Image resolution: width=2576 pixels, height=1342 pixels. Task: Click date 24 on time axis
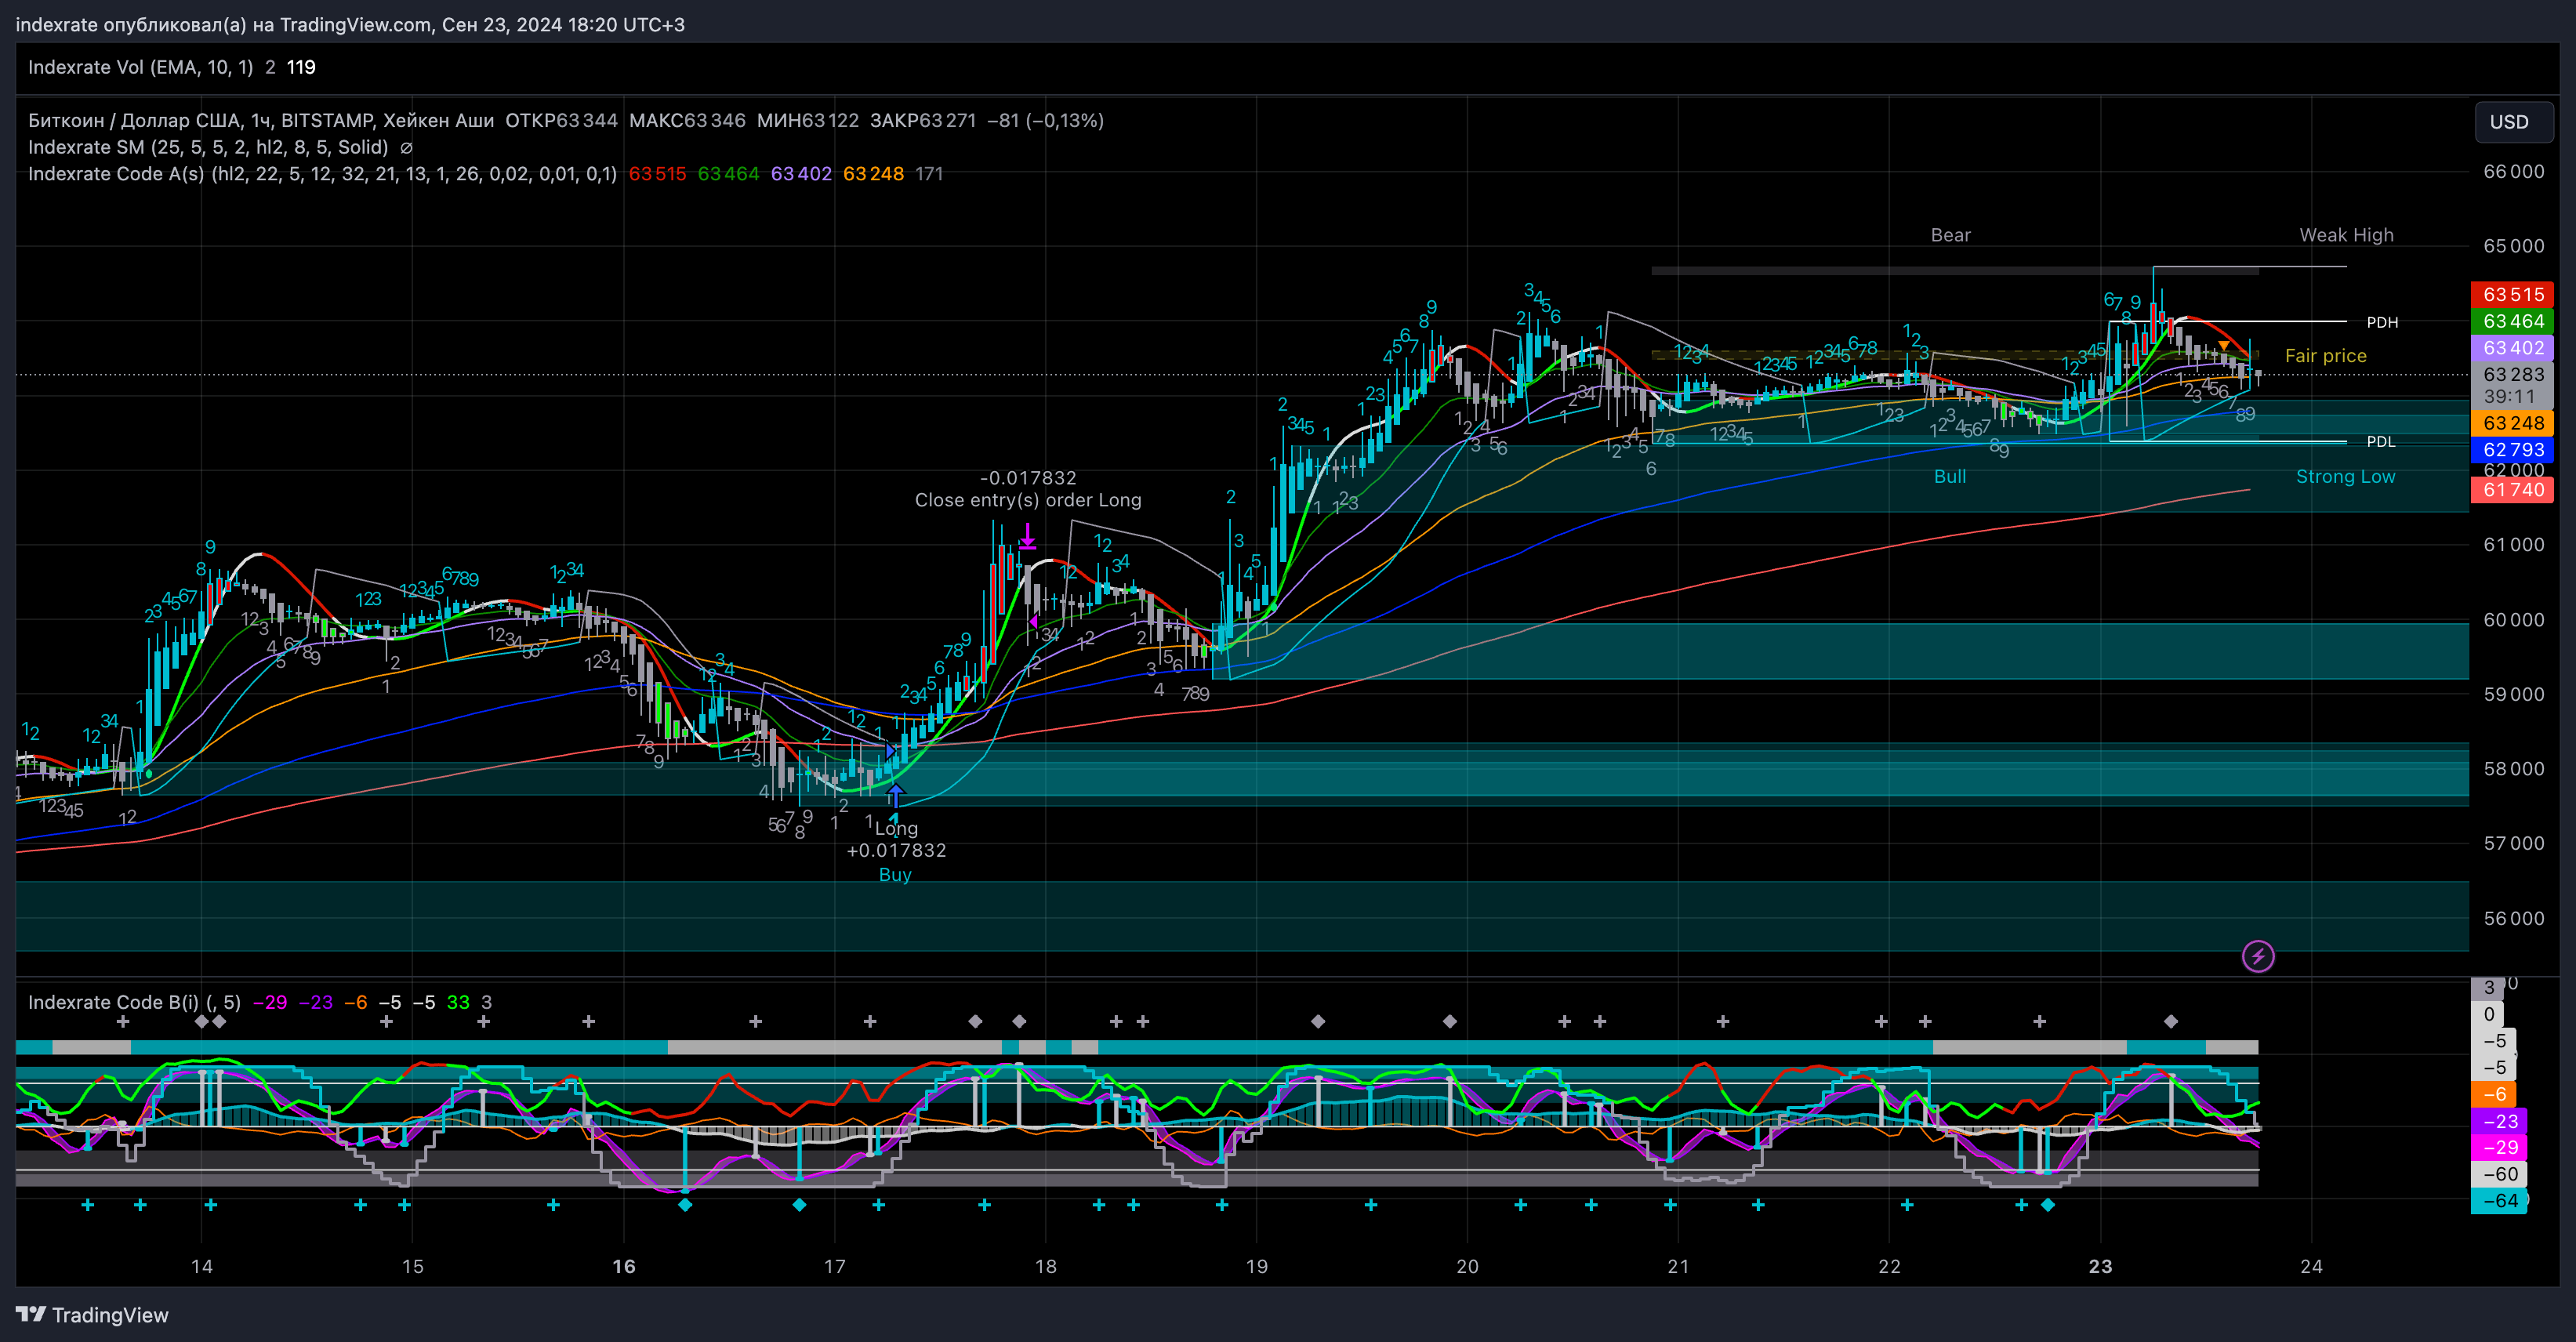pyautogui.click(x=2311, y=1266)
